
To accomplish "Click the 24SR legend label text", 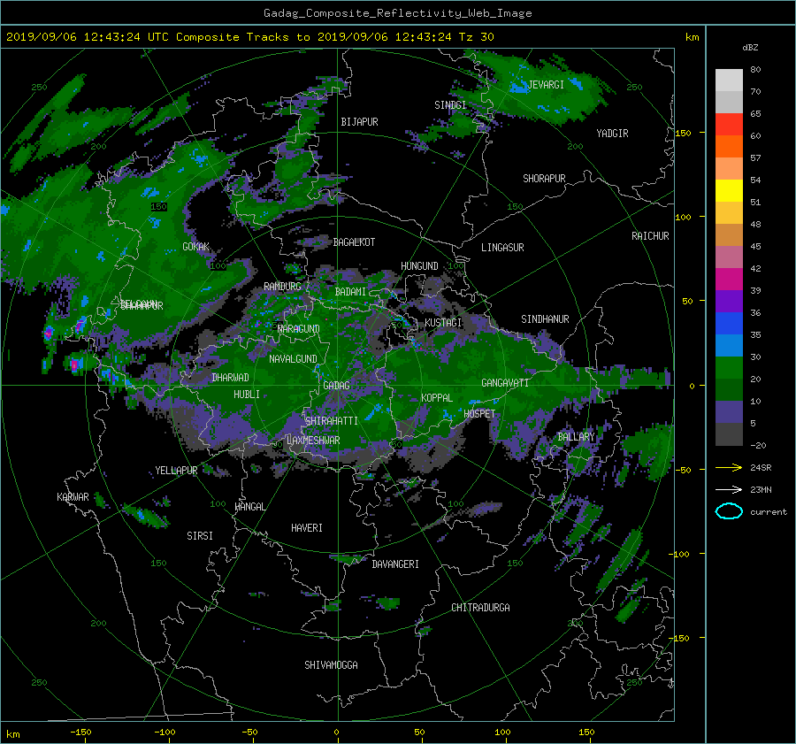I will [x=761, y=468].
